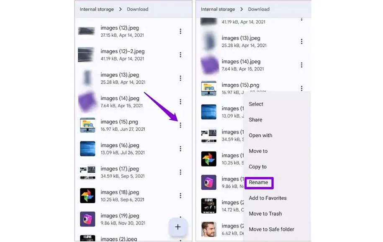Tap three-dot menu beside images (16).jpeg
The height and width of the screenshot is (242, 383).
pyautogui.click(x=180, y=149)
